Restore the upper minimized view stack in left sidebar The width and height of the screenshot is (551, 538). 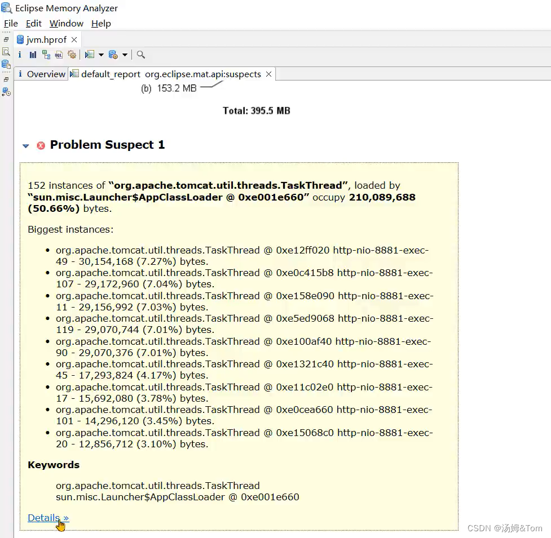click(6, 39)
